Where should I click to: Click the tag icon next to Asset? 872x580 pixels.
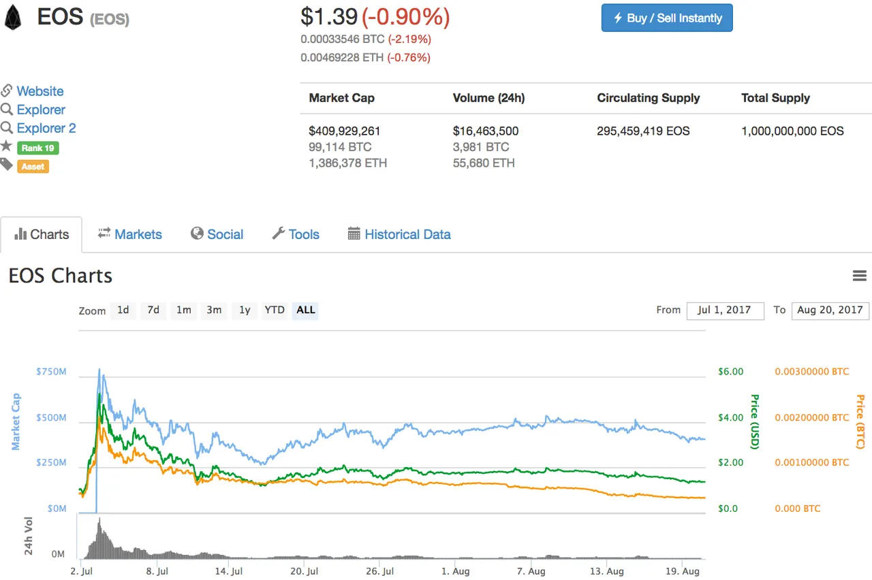pyautogui.click(x=6, y=165)
